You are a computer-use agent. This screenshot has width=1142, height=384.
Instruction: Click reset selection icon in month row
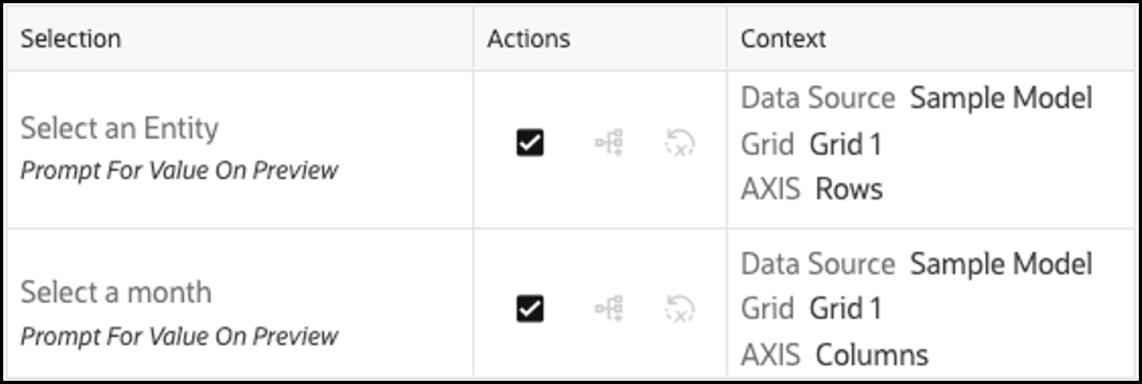pyautogui.click(x=679, y=309)
